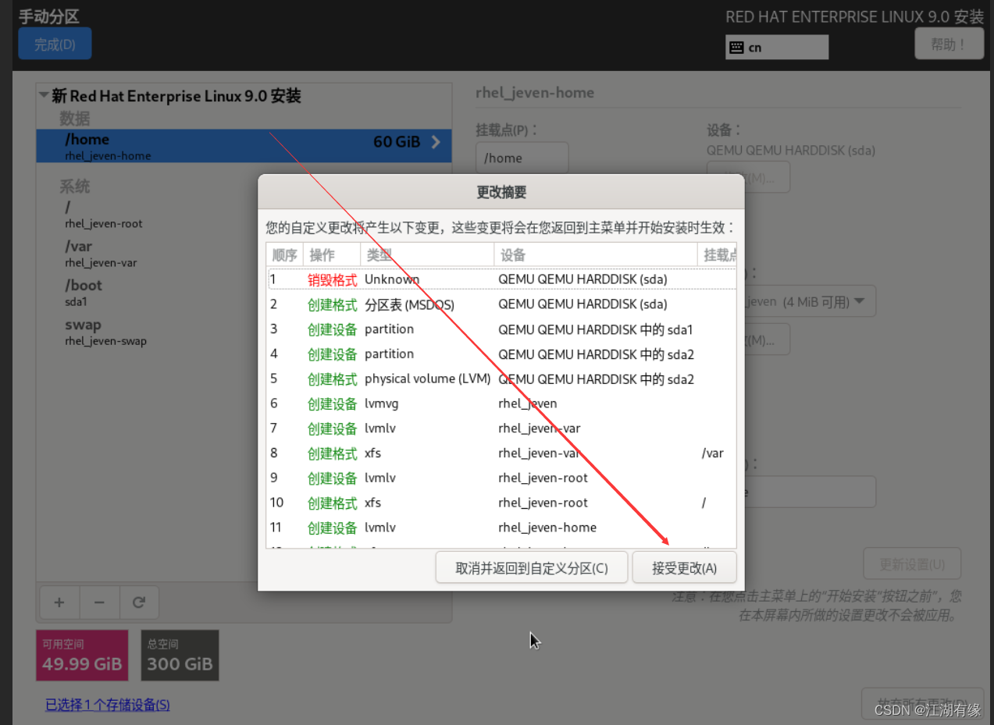Click the 完成(D) button

click(54, 44)
